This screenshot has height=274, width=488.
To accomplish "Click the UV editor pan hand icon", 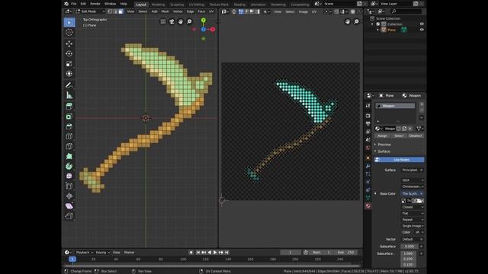I will point(348,21).
